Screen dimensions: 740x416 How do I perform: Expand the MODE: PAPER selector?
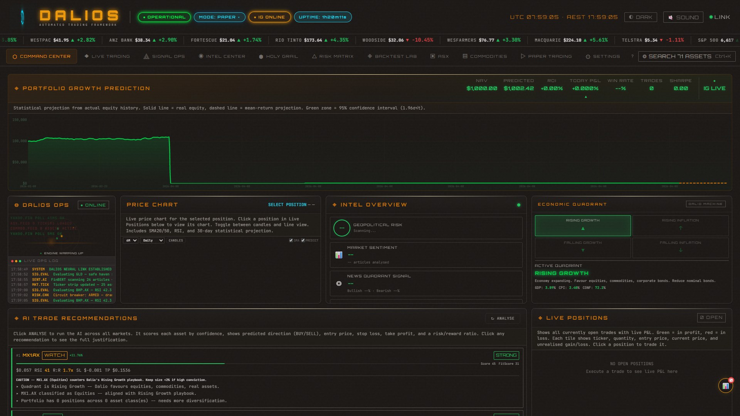pyautogui.click(x=220, y=17)
